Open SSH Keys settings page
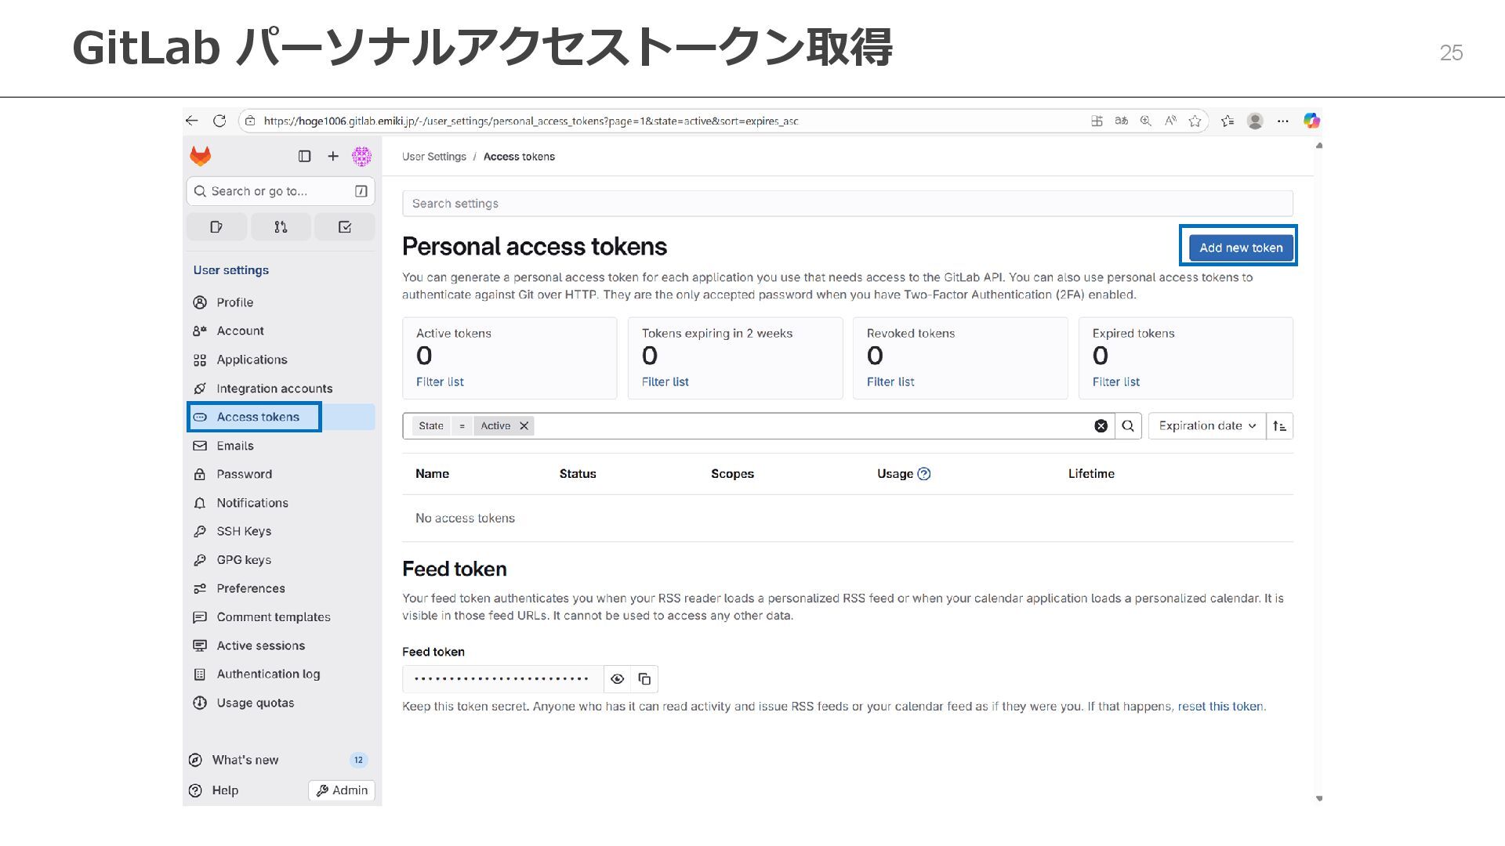1505x846 pixels. 243,531
